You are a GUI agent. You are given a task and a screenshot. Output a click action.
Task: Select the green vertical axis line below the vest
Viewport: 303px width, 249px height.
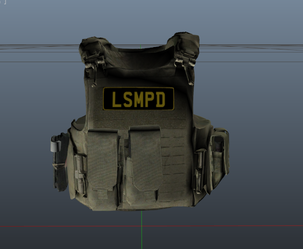[142, 231]
